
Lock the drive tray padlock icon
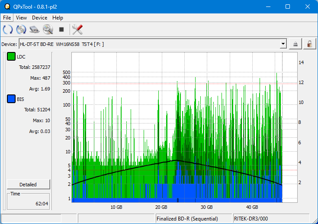[309, 44]
